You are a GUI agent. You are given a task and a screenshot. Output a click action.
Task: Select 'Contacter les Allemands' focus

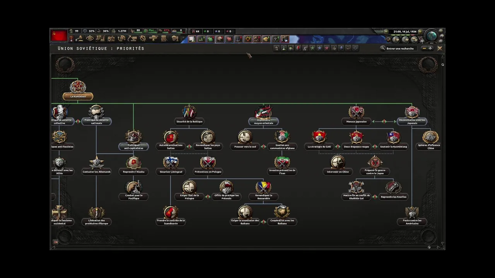click(96, 165)
